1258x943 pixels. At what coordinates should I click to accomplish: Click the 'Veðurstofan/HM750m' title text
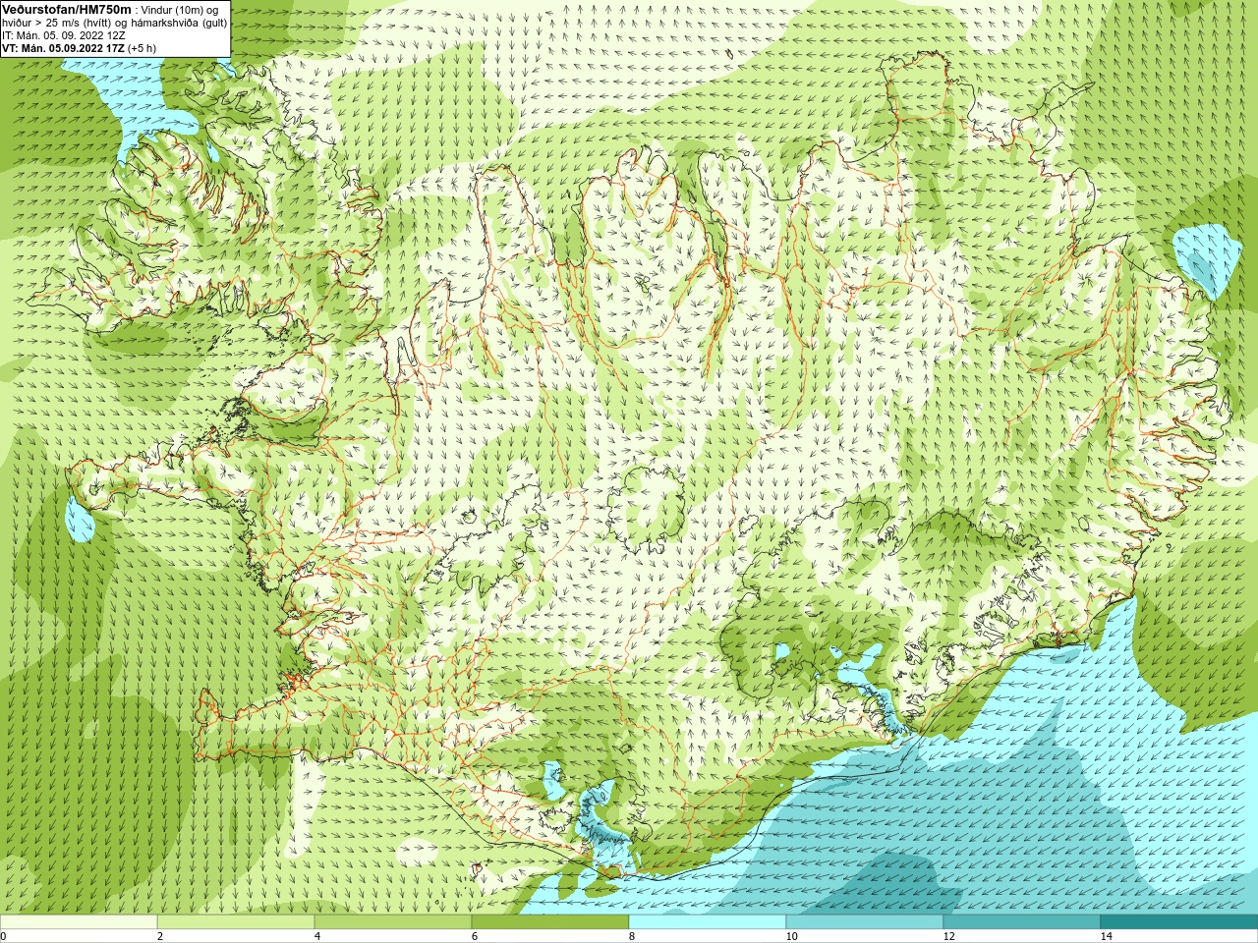(x=67, y=9)
